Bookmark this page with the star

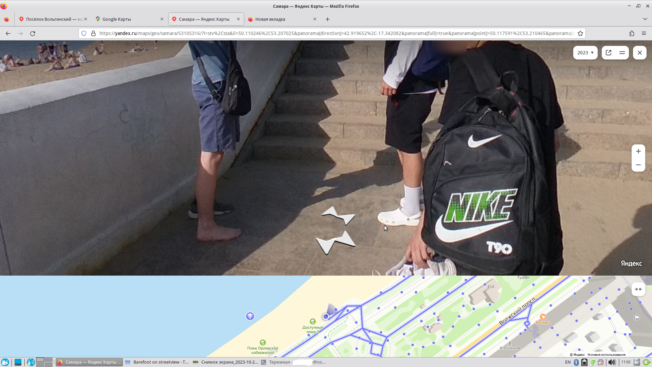tap(580, 33)
